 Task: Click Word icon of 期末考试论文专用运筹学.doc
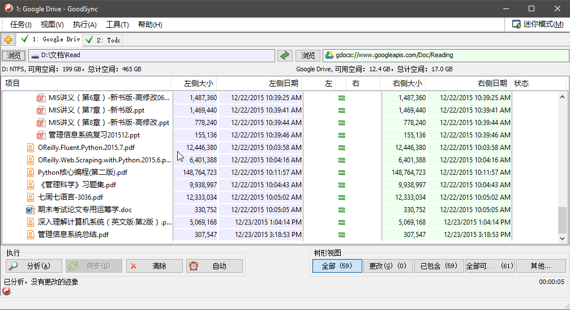30,210
